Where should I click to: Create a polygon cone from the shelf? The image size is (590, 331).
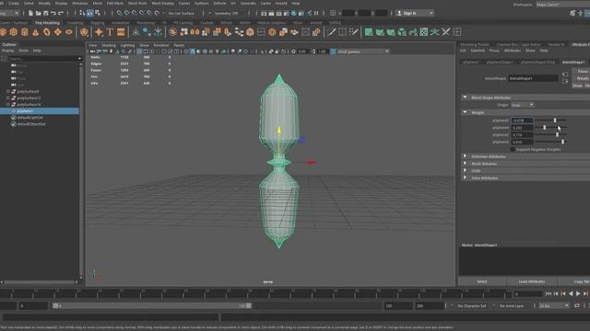click(35, 32)
